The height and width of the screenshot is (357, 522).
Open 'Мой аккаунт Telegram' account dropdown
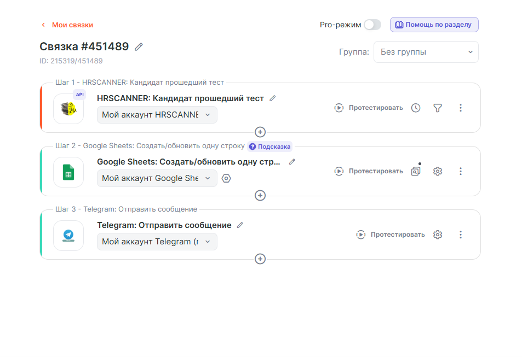(157, 242)
